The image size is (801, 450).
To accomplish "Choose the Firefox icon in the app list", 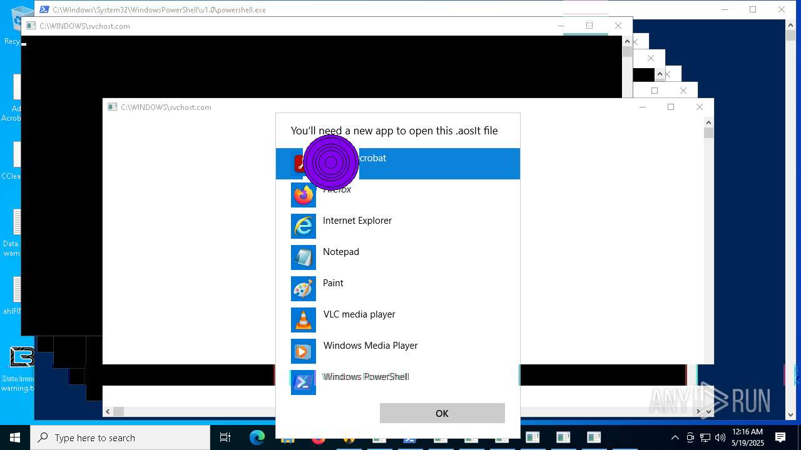I will point(304,195).
